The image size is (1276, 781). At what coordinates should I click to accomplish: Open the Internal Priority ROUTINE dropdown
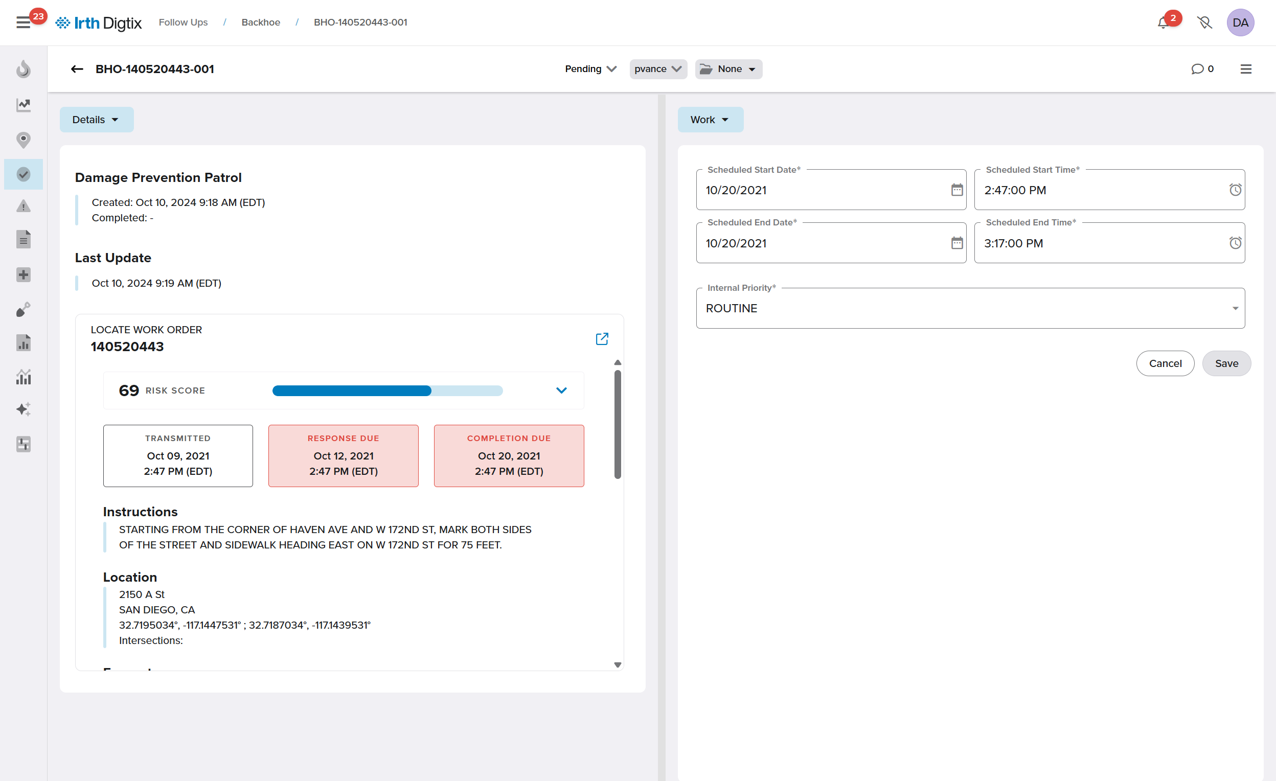[x=970, y=308]
